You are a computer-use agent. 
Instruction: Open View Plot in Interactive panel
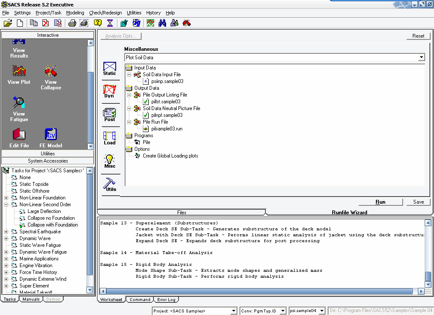[x=19, y=75]
